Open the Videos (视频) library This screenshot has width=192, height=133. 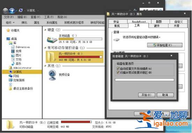point(16,51)
